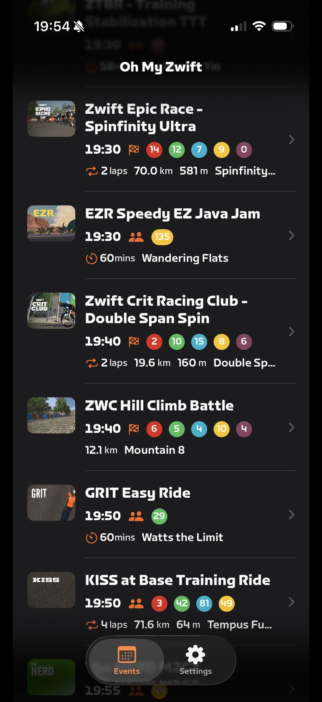Select the red category badge 14 in Zwift Epic Race
Screen dimensions: 322x702
(x=154, y=150)
